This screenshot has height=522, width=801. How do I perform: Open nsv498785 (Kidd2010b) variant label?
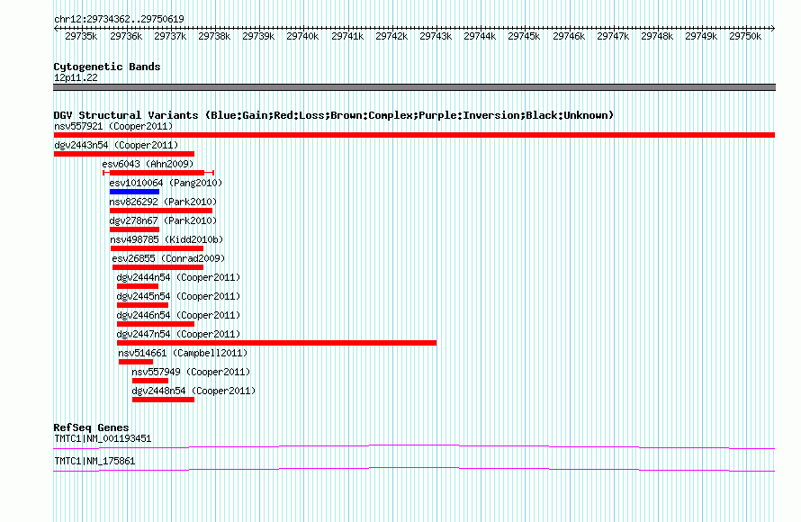click(x=167, y=239)
